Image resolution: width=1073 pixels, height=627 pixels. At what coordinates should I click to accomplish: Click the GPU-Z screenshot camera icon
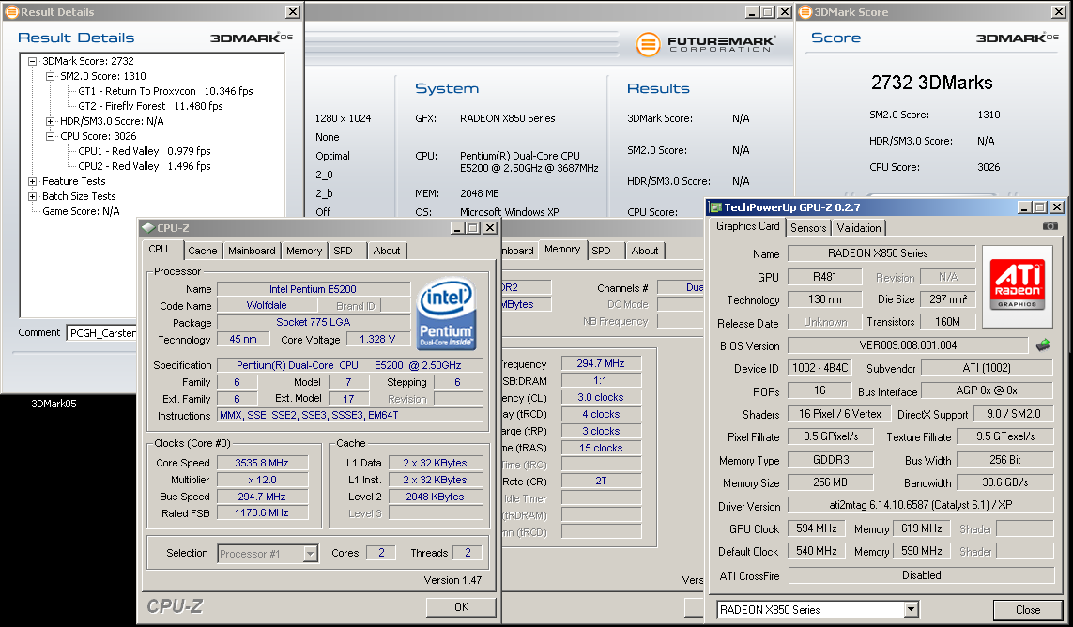point(1050,226)
